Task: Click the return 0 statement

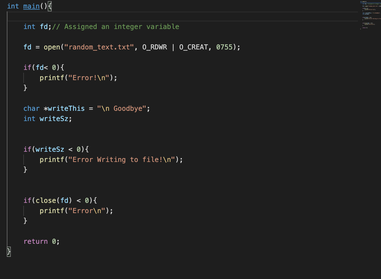Action: click(41, 241)
